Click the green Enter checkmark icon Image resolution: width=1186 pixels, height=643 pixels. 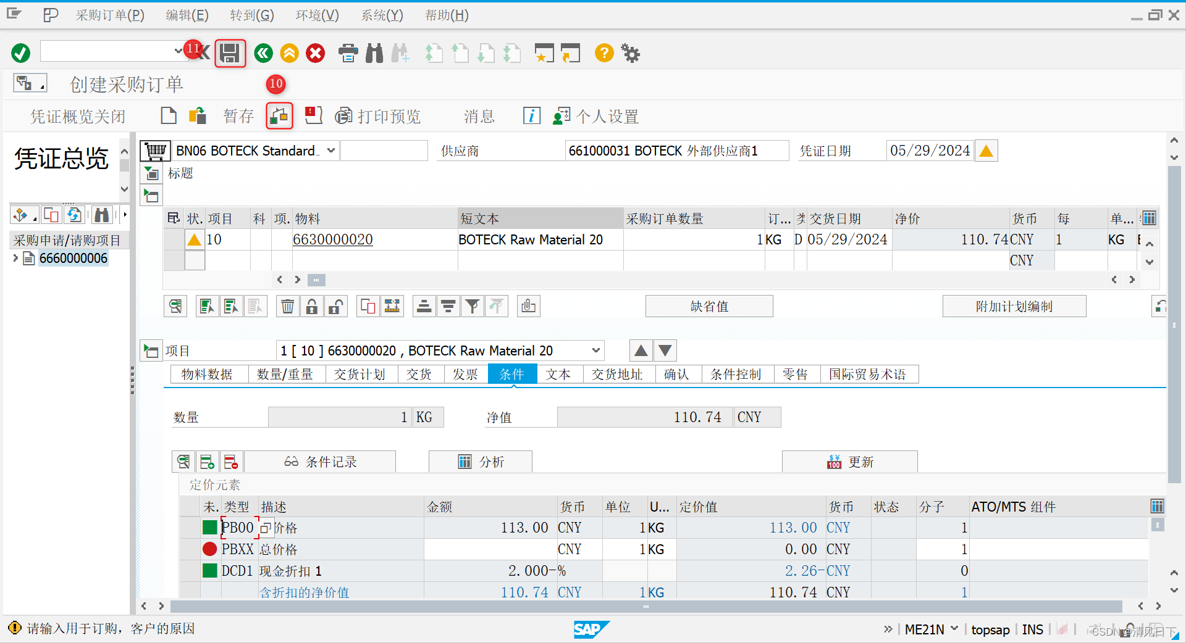click(21, 53)
